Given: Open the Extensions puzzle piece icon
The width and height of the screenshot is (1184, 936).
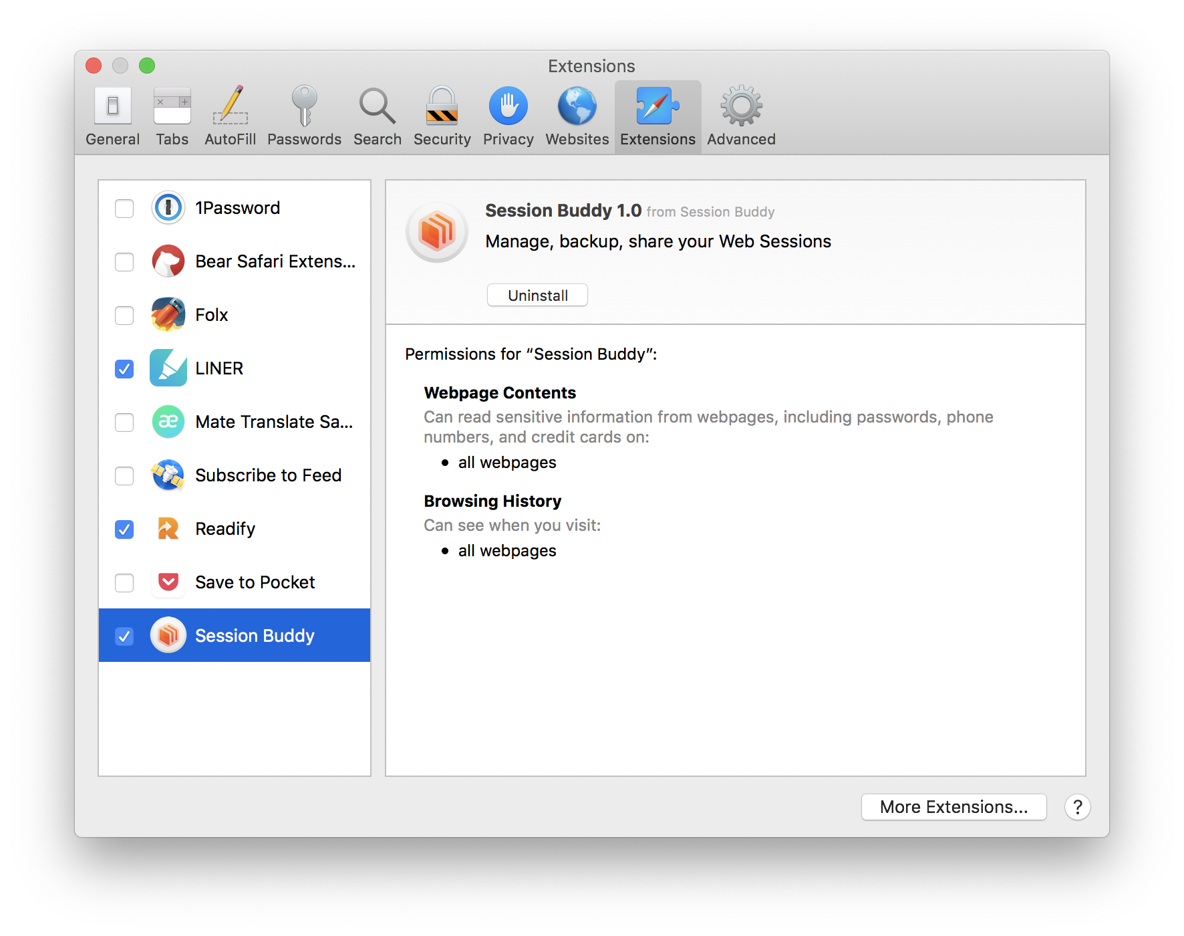Looking at the screenshot, I should (658, 106).
